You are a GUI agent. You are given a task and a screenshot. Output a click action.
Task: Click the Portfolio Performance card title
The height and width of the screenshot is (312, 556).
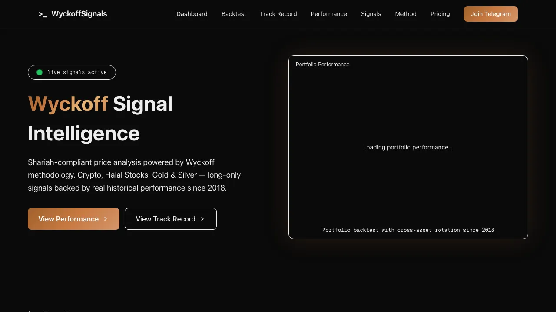pos(322,65)
